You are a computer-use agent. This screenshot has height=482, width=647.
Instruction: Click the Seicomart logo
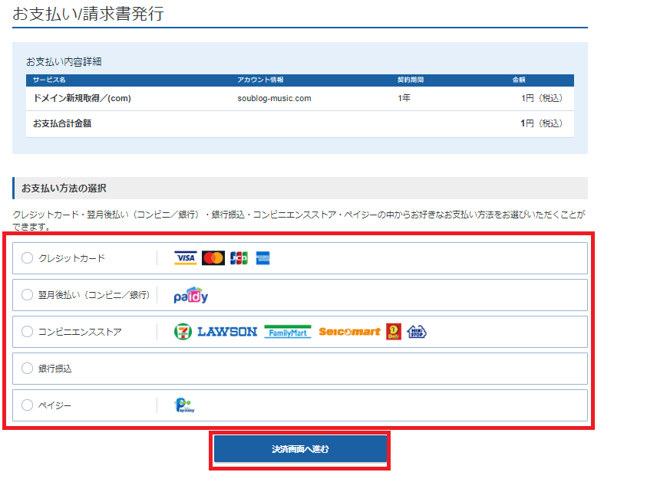(349, 332)
